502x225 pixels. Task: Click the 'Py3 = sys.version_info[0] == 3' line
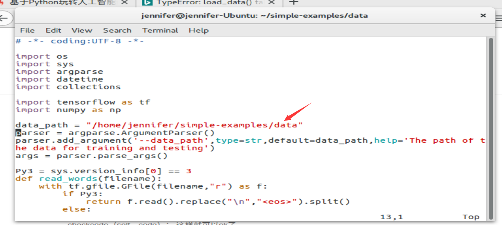click(103, 171)
